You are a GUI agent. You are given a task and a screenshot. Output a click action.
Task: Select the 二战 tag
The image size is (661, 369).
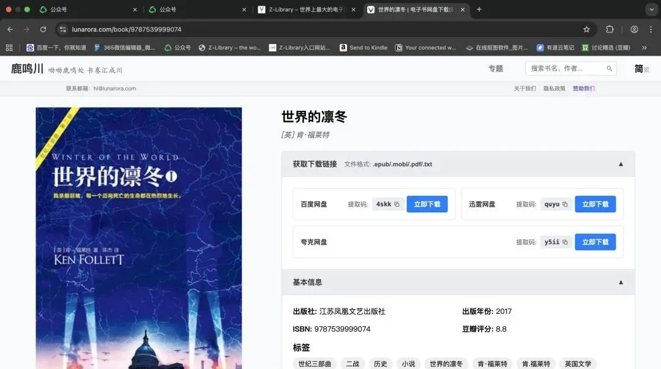click(x=353, y=363)
